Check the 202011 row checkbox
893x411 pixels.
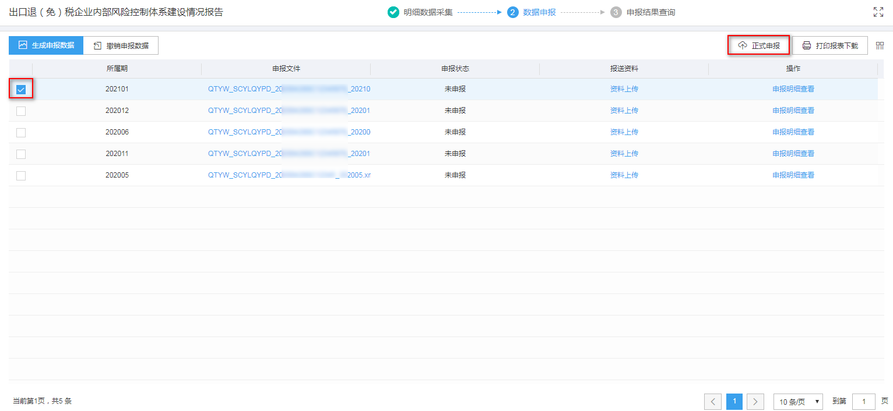tap(21, 154)
